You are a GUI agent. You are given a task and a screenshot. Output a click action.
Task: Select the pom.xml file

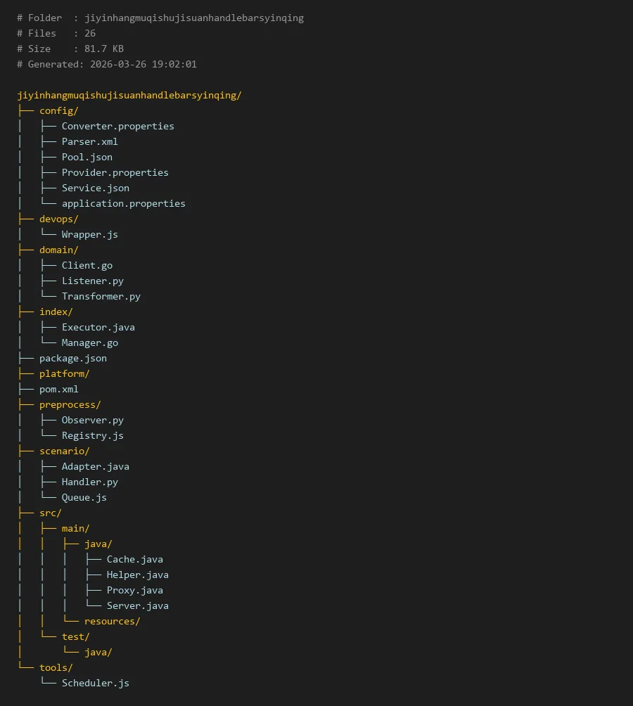tap(58, 390)
